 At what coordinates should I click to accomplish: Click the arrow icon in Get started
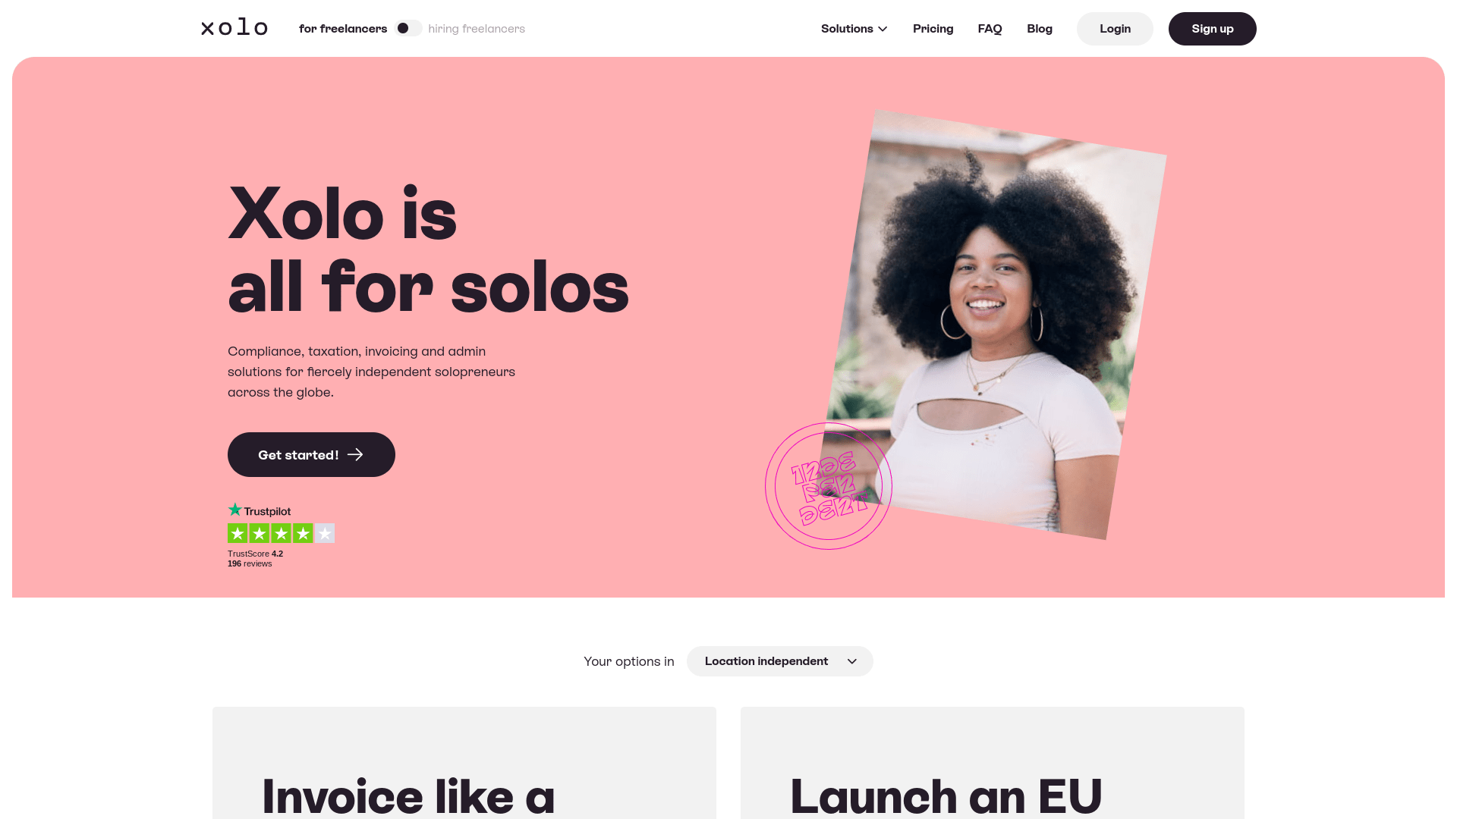point(355,454)
